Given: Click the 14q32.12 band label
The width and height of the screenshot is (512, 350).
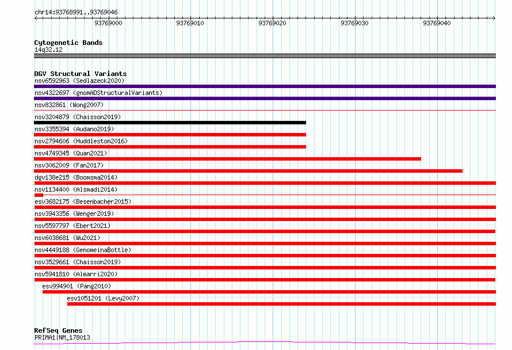Looking at the screenshot, I should pyautogui.click(x=48, y=50).
